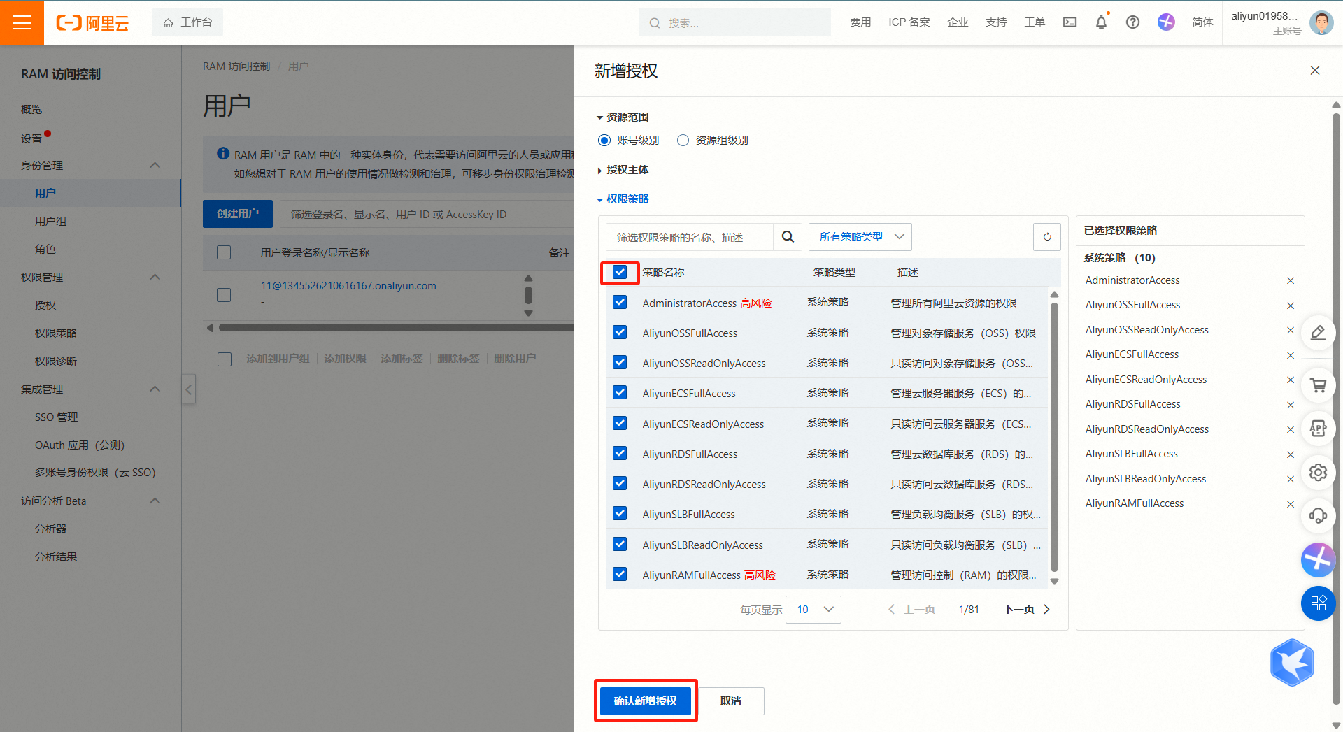Remove AliyunECSFullAccess from selected policies

click(1291, 355)
